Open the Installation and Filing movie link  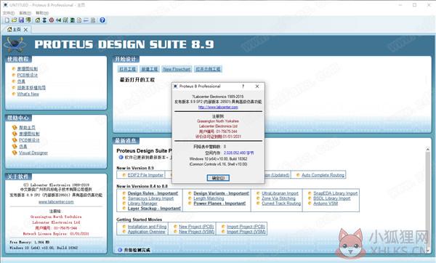pos(147,227)
